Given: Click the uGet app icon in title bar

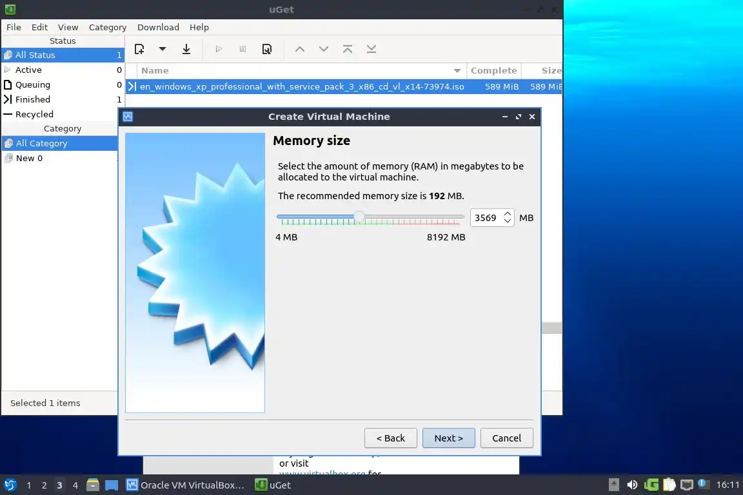Looking at the screenshot, I should coord(10,9).
